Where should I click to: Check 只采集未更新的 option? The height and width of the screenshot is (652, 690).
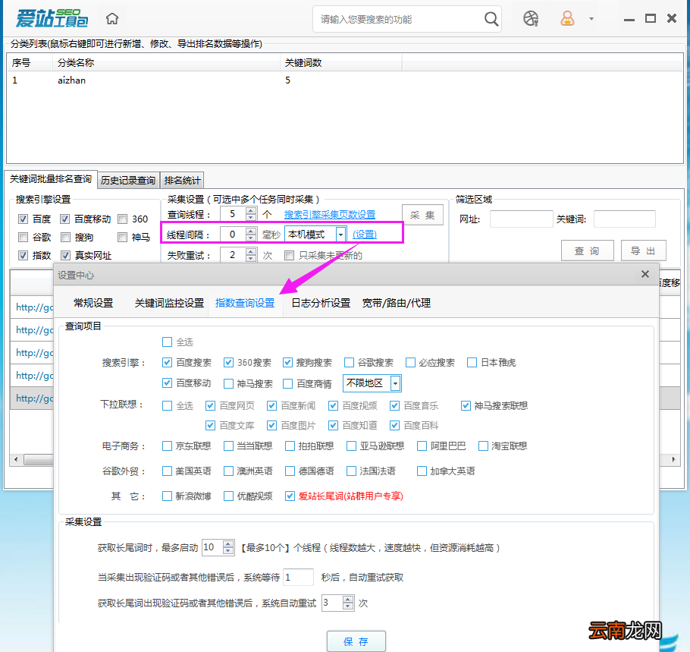point(289,256)
